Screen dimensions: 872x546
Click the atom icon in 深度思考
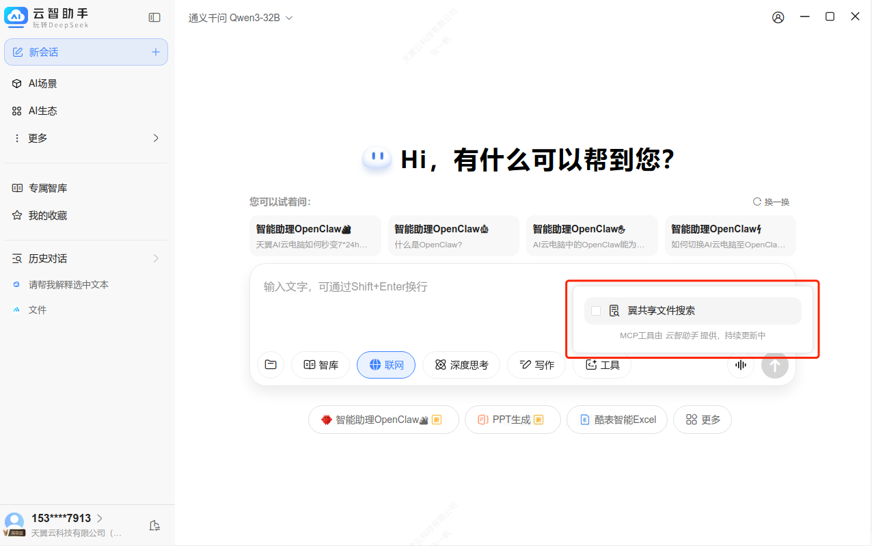441,365
